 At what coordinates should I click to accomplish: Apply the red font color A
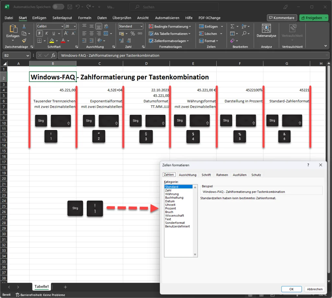[63, 41]
